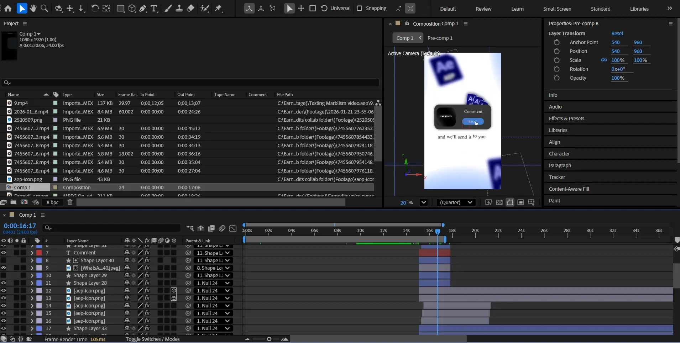Click Toggle Switches / Modes button
Screen dimensions: 680x343
[152, 339]
